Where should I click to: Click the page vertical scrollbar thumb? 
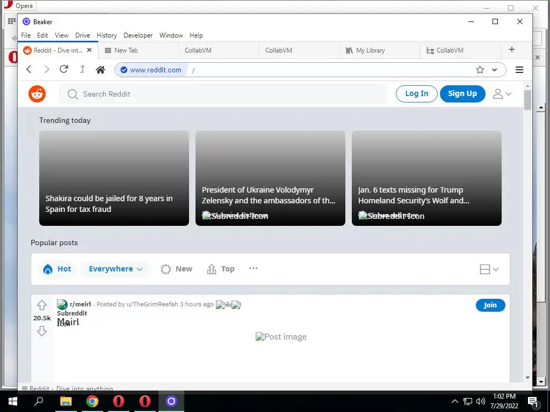click(x=527, y=100)
